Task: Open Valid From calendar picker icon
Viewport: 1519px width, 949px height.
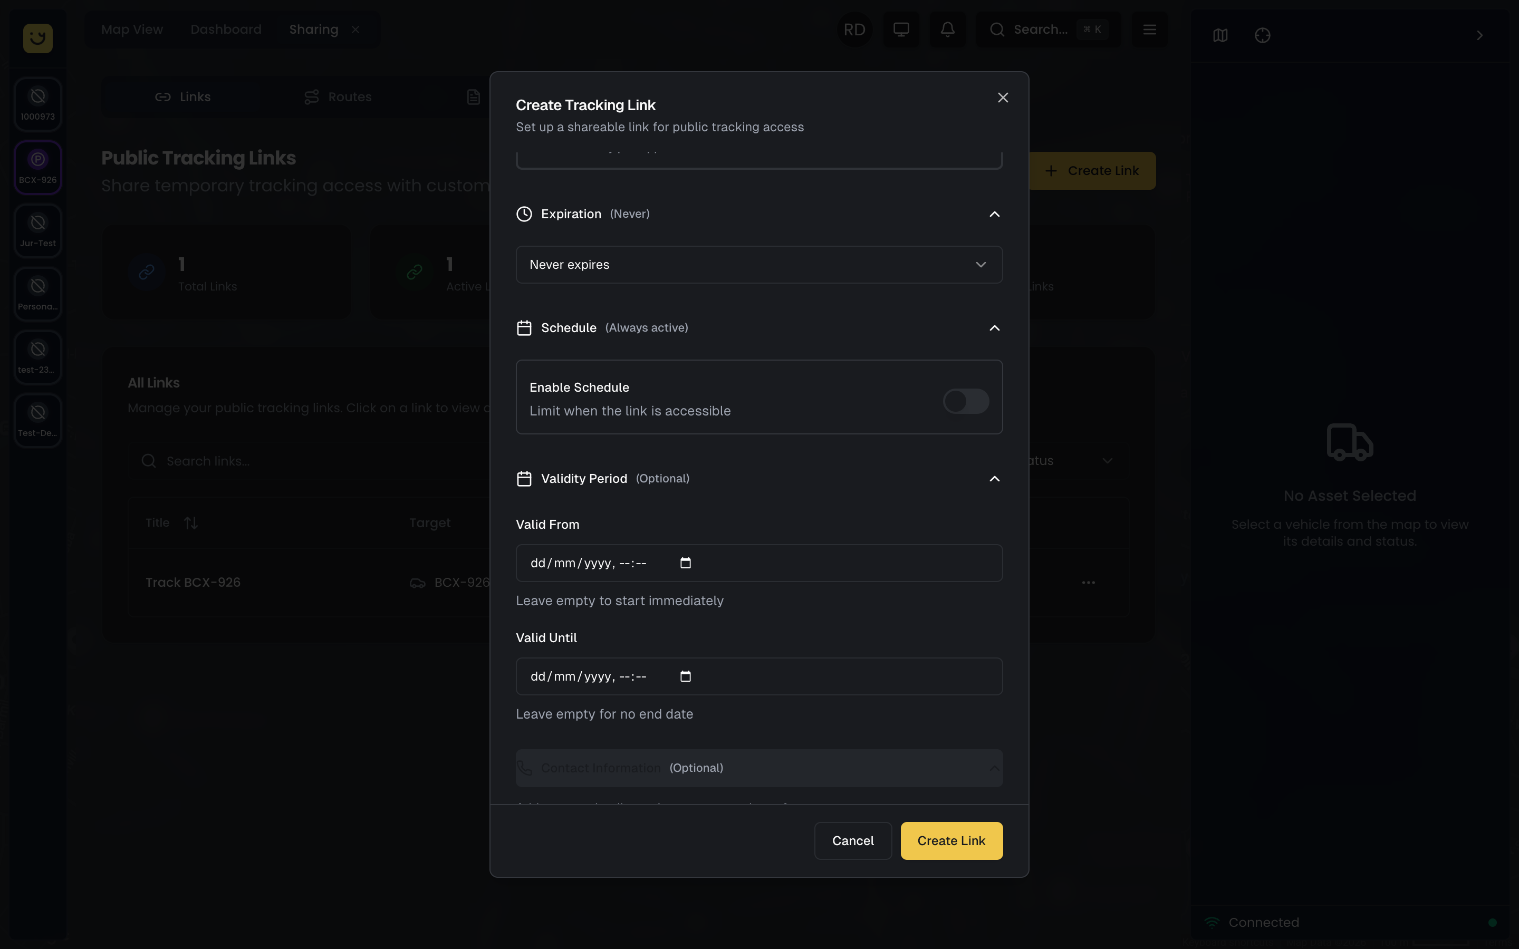Action: tap(686, 563)
